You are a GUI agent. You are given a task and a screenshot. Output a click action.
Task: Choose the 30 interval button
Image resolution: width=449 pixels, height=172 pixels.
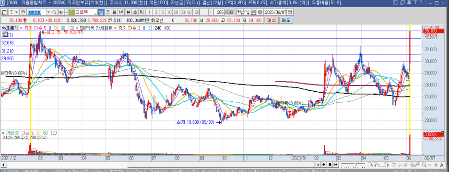pos(183,12)
